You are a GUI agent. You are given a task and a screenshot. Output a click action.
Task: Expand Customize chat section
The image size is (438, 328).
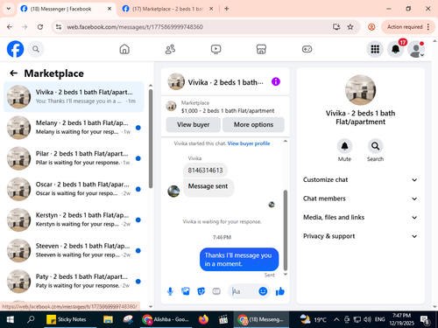pos(360,180)
